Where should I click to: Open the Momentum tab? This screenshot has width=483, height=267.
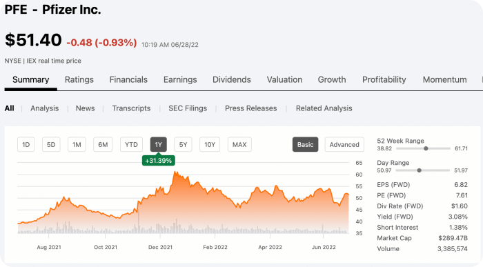[444, 80]
